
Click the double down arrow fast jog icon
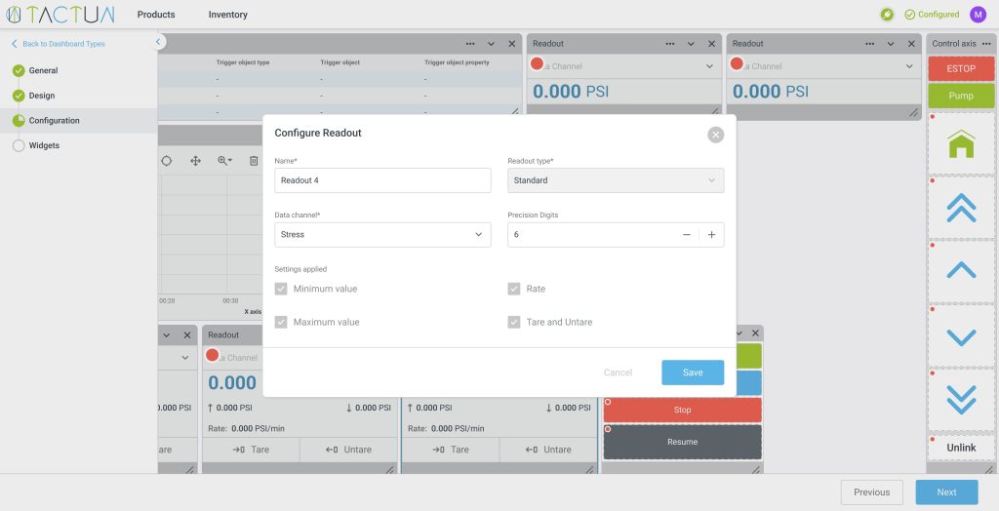[x=961, y=400]
